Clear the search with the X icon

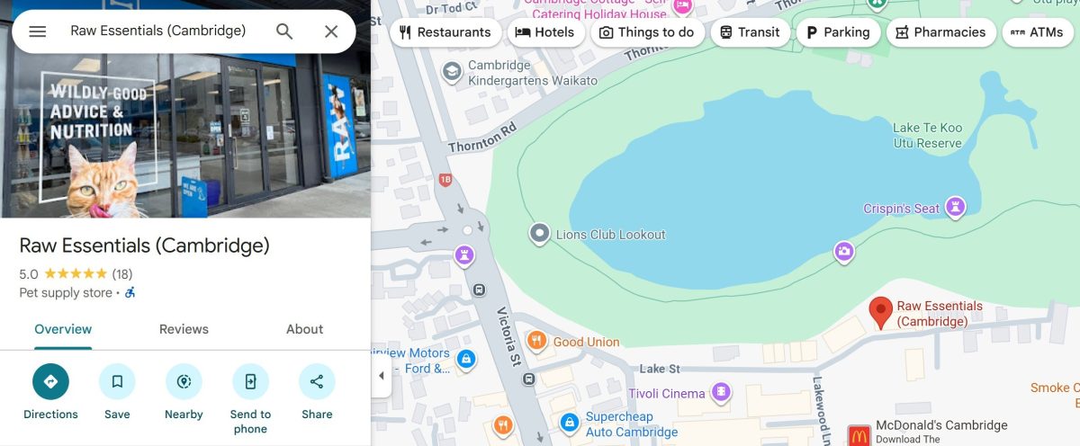(x=331, y=31)
